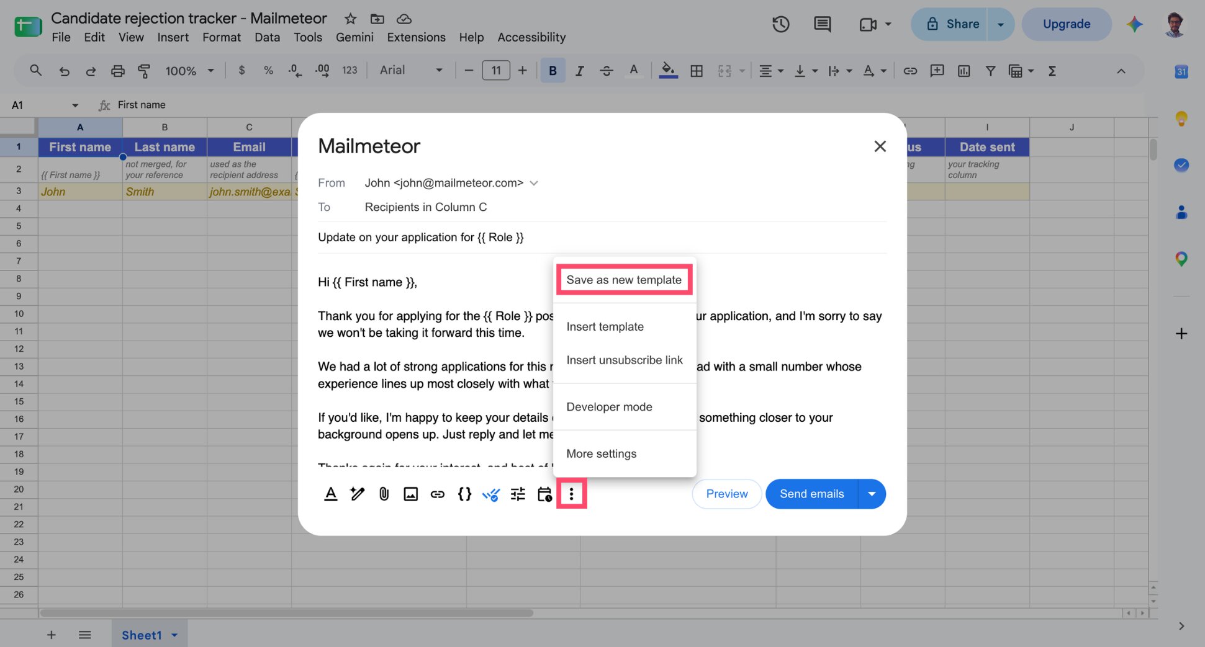The height and width of the screenshot is (647, 1205).
Task: Click the Send emails button
Action: (811, 494)
